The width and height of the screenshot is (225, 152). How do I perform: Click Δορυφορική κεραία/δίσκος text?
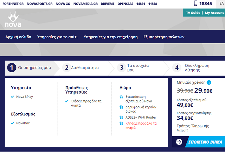point(141,109)
